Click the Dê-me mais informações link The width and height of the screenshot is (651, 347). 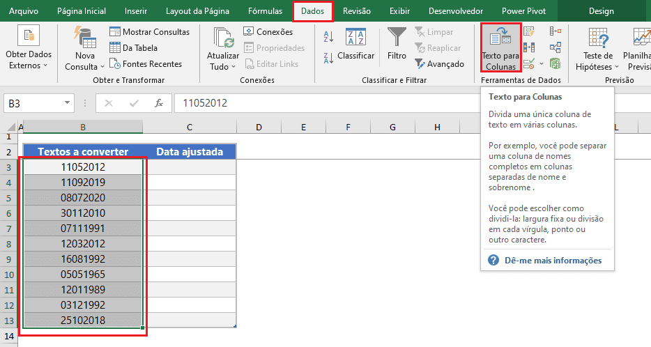tap(553, 261)
